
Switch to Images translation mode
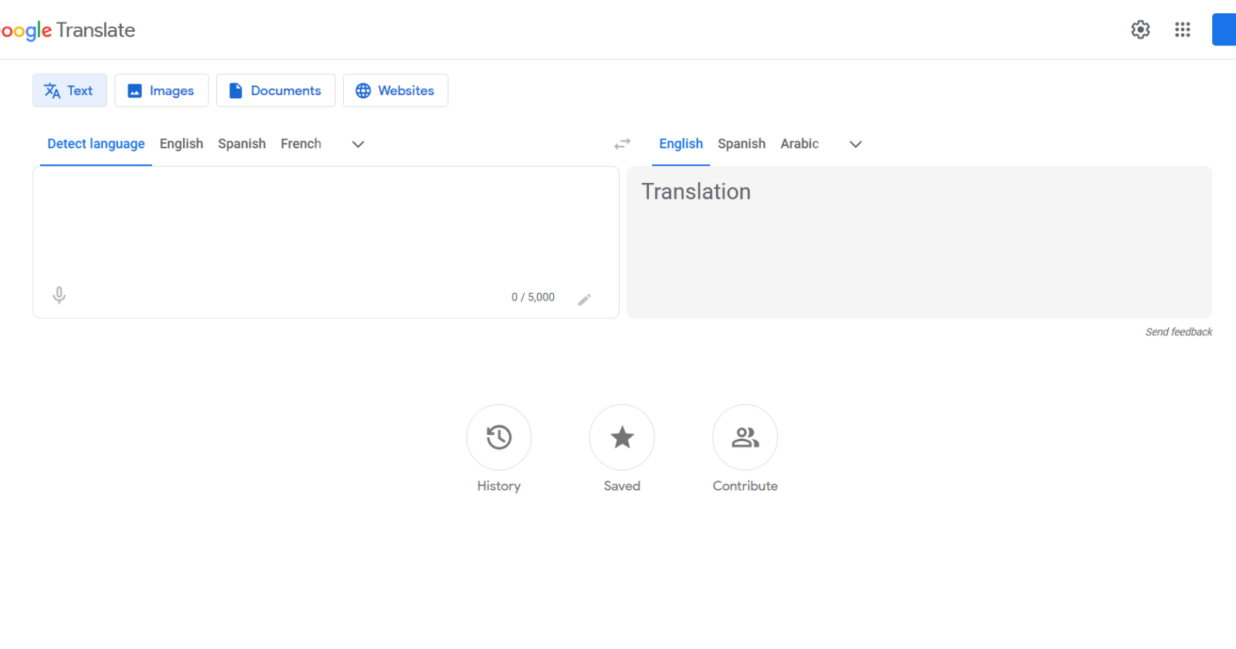point(161,90)
